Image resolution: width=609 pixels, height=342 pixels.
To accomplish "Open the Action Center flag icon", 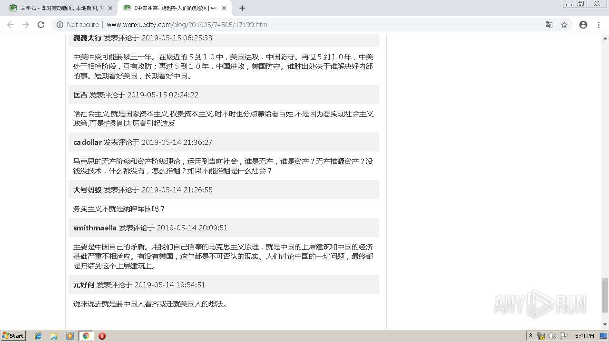I will tap(564, 336).
